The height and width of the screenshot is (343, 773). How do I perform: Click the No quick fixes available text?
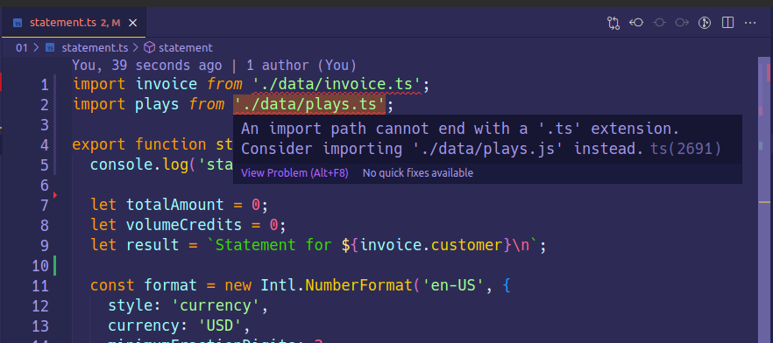[417, 173]
